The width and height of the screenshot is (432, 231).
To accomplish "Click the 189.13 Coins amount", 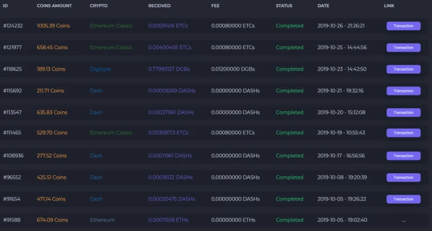I will [x=51, y=69].
